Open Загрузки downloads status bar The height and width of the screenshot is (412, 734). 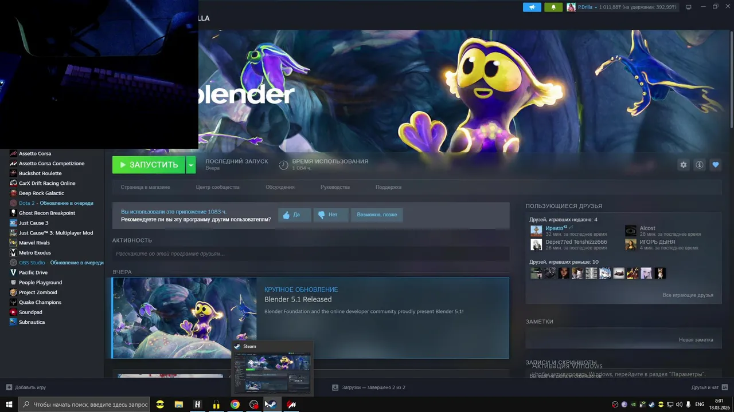[x=369, y=387]
